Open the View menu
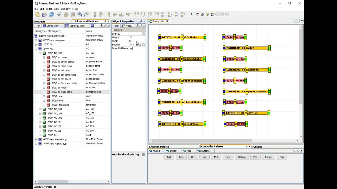This screenshot has width=337, height=189. point(56,9)
